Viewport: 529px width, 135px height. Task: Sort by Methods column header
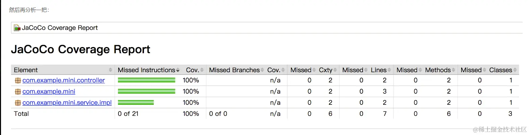pos(438,70)
